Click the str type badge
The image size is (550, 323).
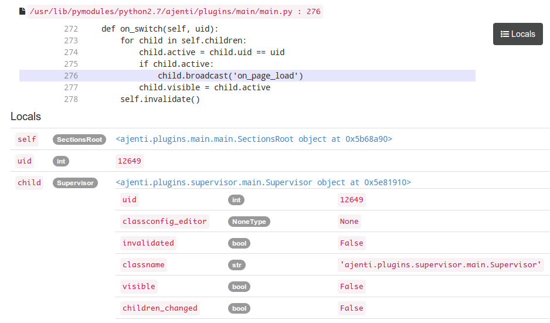236,265
